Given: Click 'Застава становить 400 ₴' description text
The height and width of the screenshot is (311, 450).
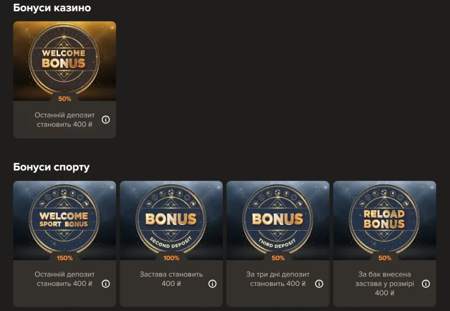Looking at the screenshot, I should click(x=171, y=279).
